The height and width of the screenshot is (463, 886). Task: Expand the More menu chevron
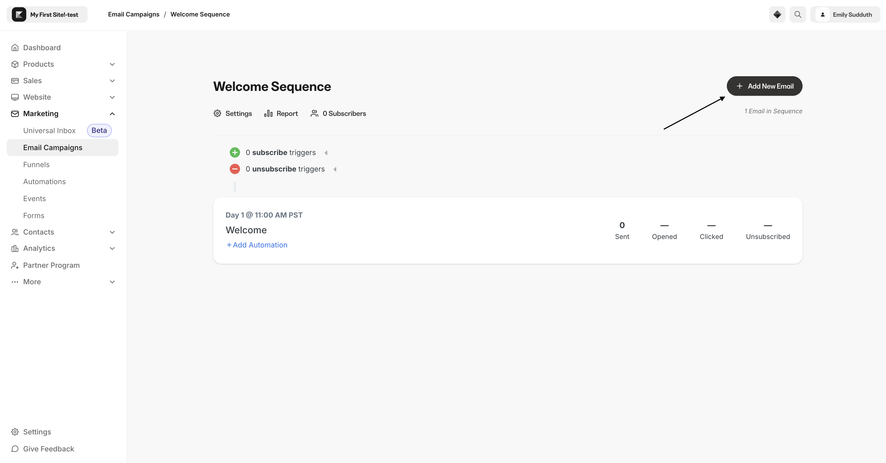click(x=112, y=282)
